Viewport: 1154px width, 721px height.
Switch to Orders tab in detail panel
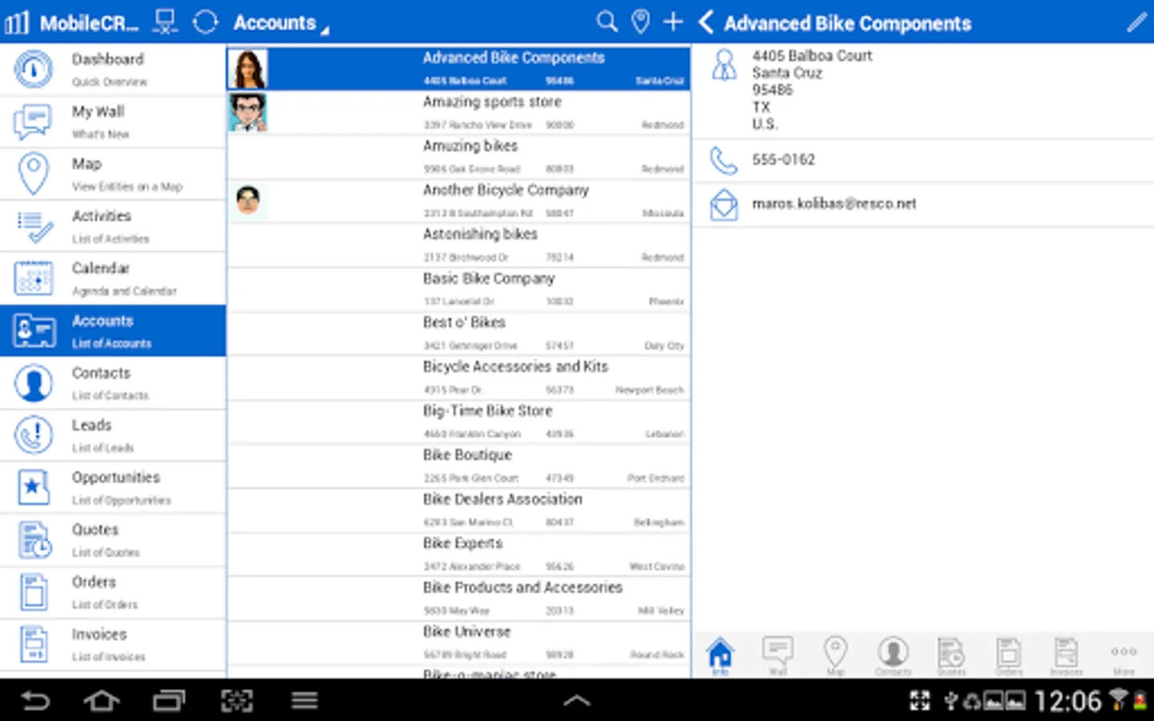click(x=1009, y=656)
